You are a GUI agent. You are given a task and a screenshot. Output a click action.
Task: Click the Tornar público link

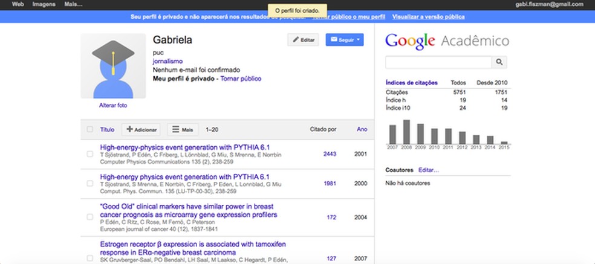pyautogui.click(x=241, y=79)
